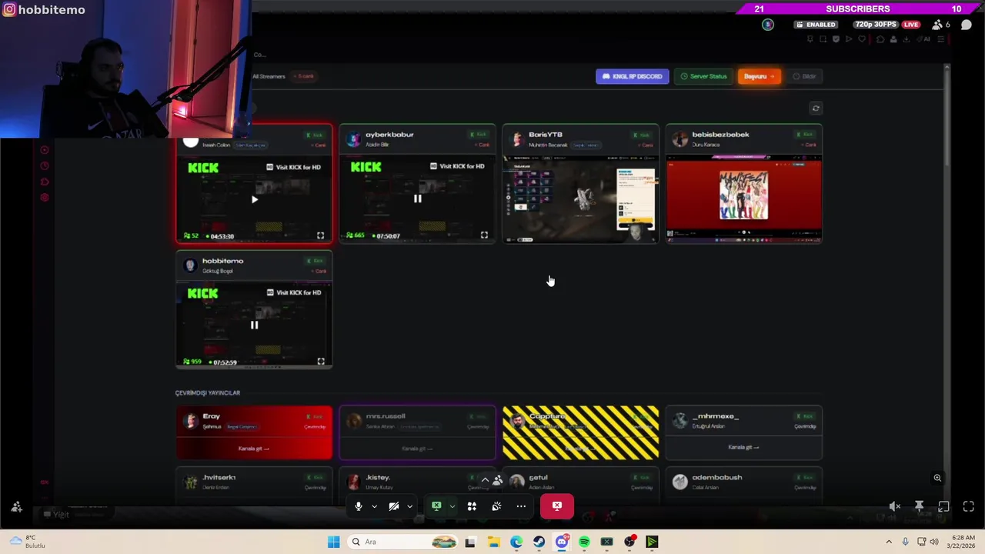Open Server Status button
985x554 pixels.
[703, 76]
